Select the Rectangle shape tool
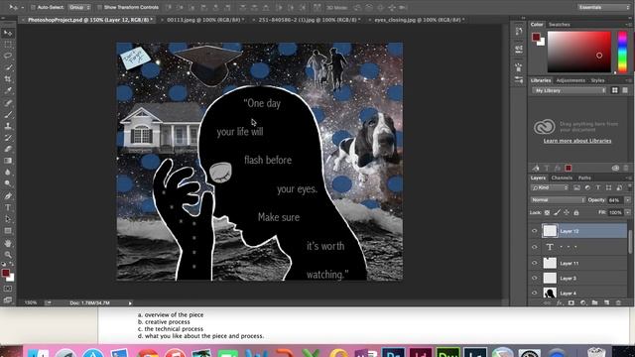 [8, 231]
